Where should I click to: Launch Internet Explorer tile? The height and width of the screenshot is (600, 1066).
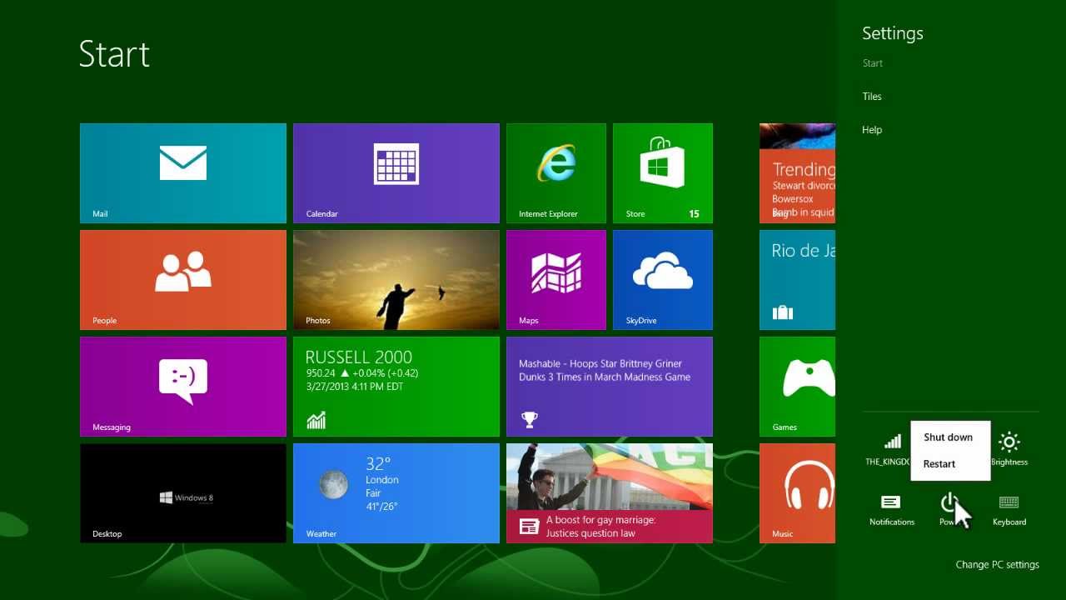(556, 173)
